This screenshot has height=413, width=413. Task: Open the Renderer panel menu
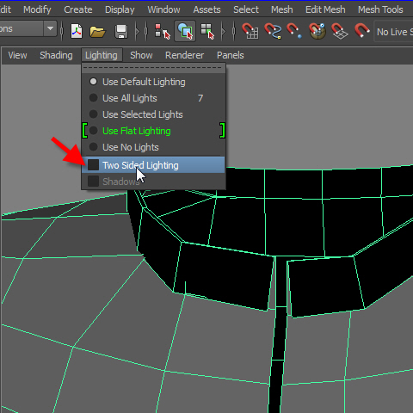point(184,55)
